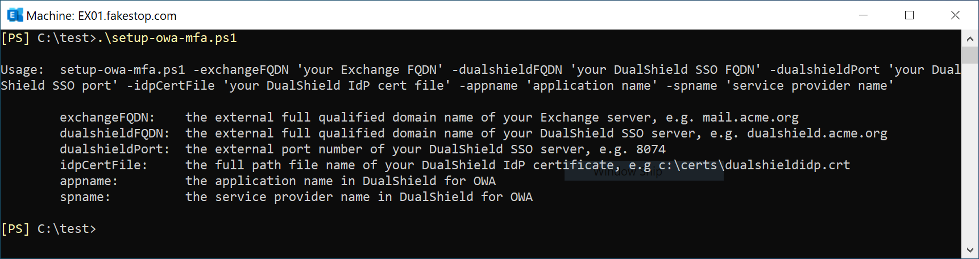Click the scrollbar down arrow
The image size is (979, 259).
coord(970,250)
